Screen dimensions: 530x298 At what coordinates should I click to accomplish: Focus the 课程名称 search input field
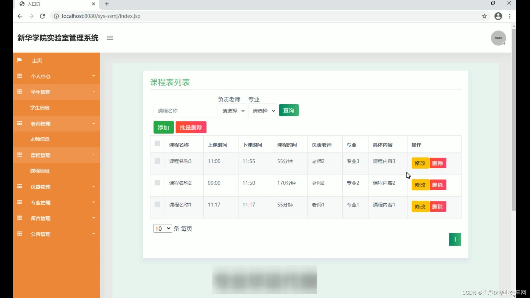point(184,111)
